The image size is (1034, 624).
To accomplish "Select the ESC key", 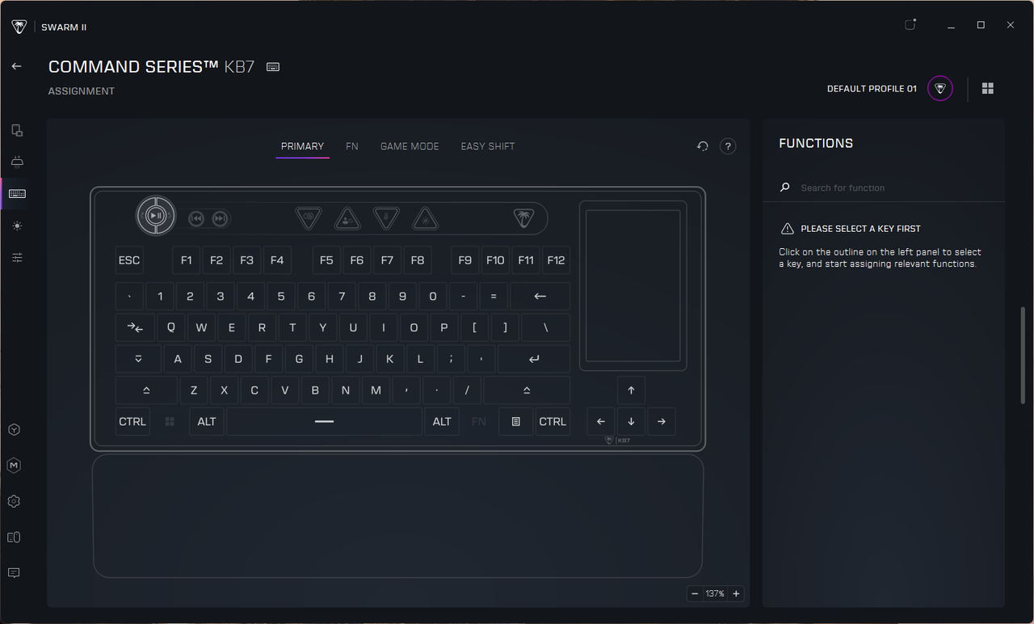I will 129,260.
